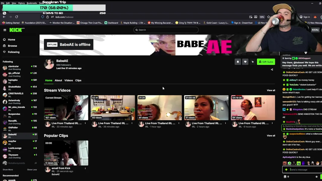View all Stream Videos
Screen dimensions: 322x181
pyautogui.click(x=271, y=90)
